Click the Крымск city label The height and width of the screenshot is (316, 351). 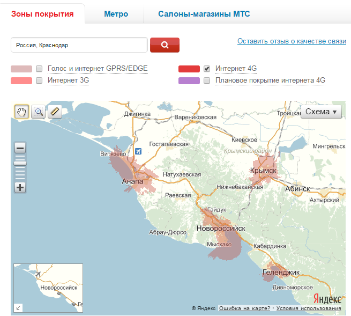point(263,171)
